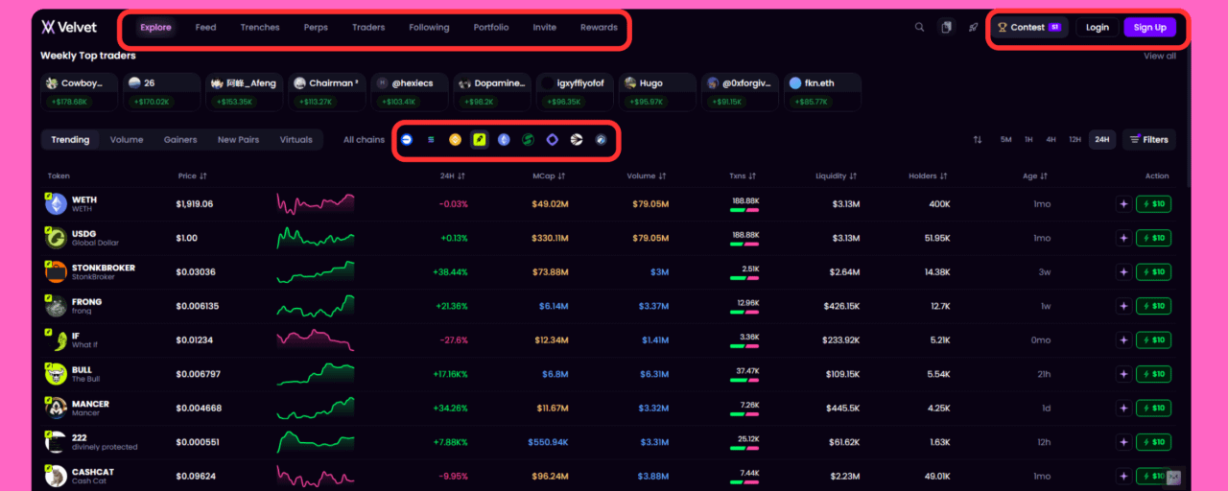Image resolution: width=1228 pixels, height=491 pixels.
Task: Click the clipboard documents icon in header
Action: pyautogui.click(x=947, y=27)
